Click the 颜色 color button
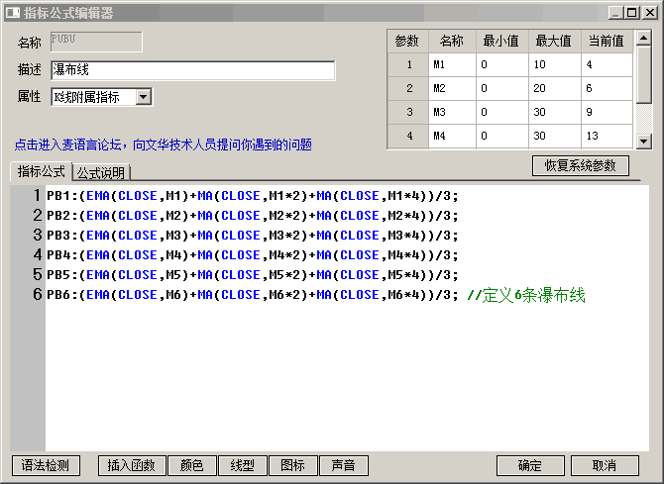The width and height of the screenshot is (664, 484). tap(191, 465)
